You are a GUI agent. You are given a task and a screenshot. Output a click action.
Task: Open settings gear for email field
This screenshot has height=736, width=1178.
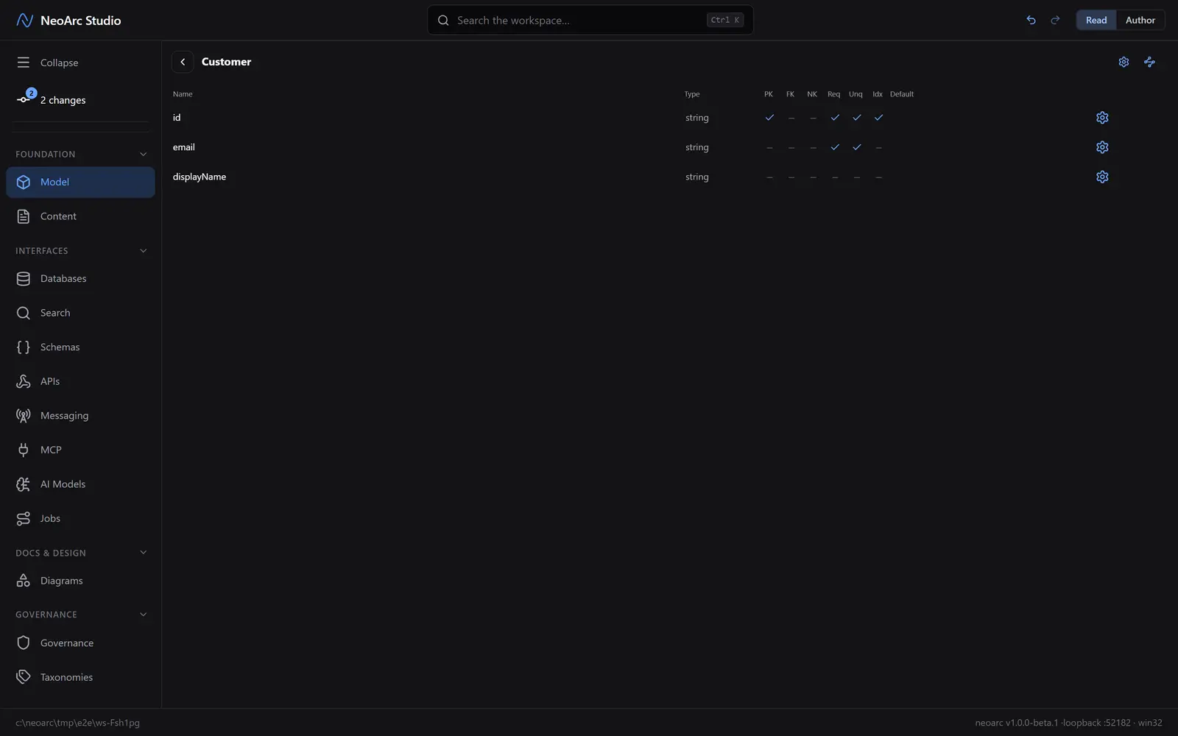point(1102,147)
